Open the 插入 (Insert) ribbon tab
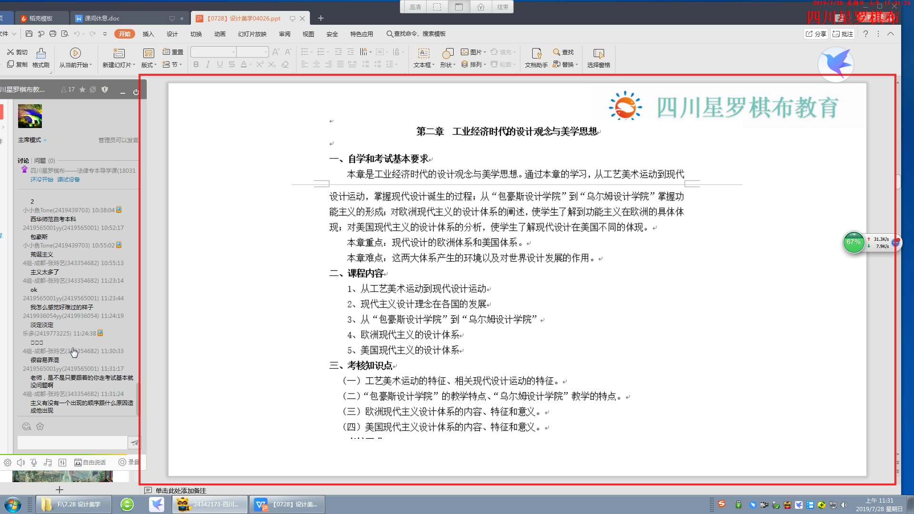 click(x=149, y=34)
